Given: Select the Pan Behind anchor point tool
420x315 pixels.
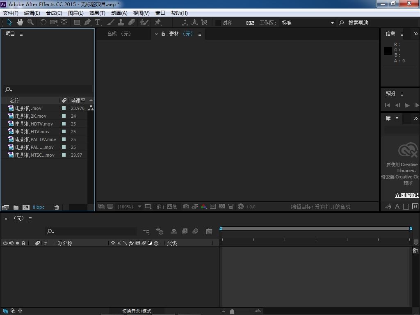Looking at the screenshot, I should 64,23.
